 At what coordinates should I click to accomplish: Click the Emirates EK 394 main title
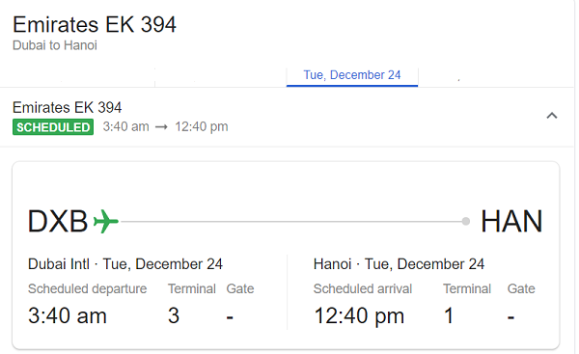click(95, 25)
